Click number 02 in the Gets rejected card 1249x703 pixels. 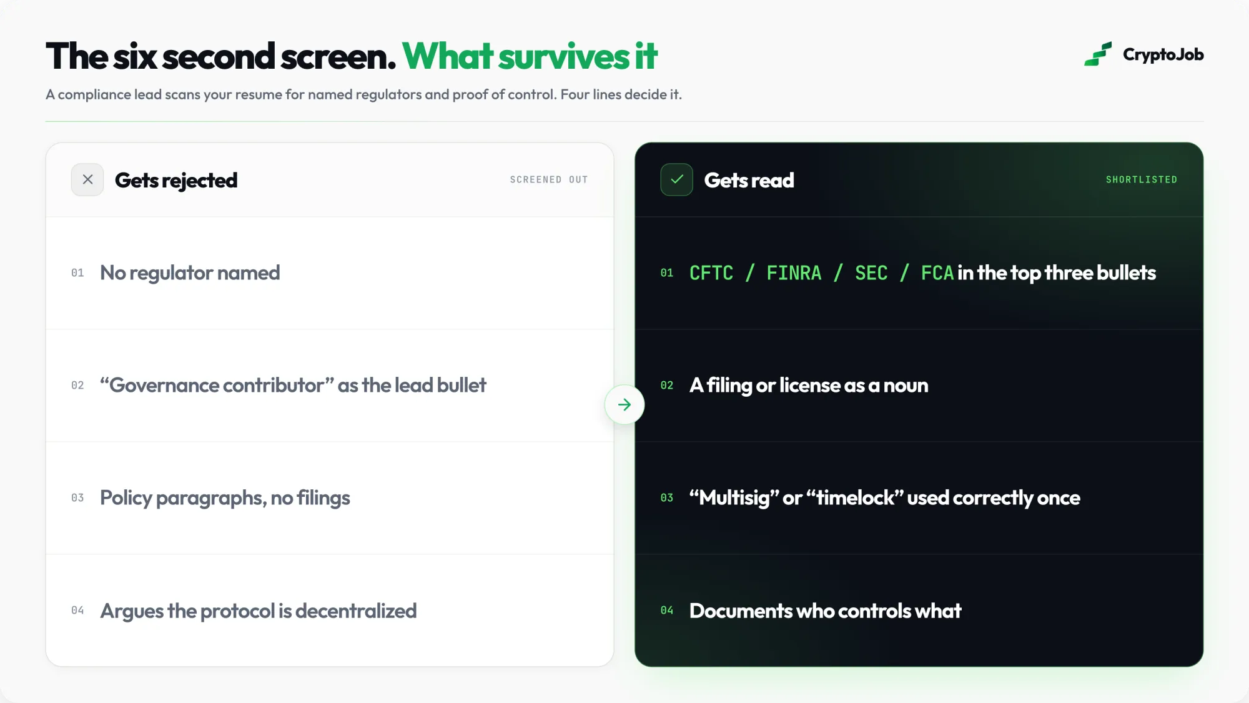77,386
